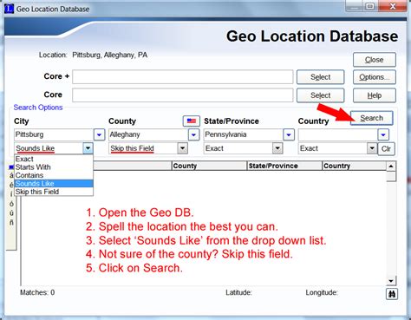Image resolution: width=411 pixels, height=320 pixels.
Task: Click the Help button
Action: point(375,95)
